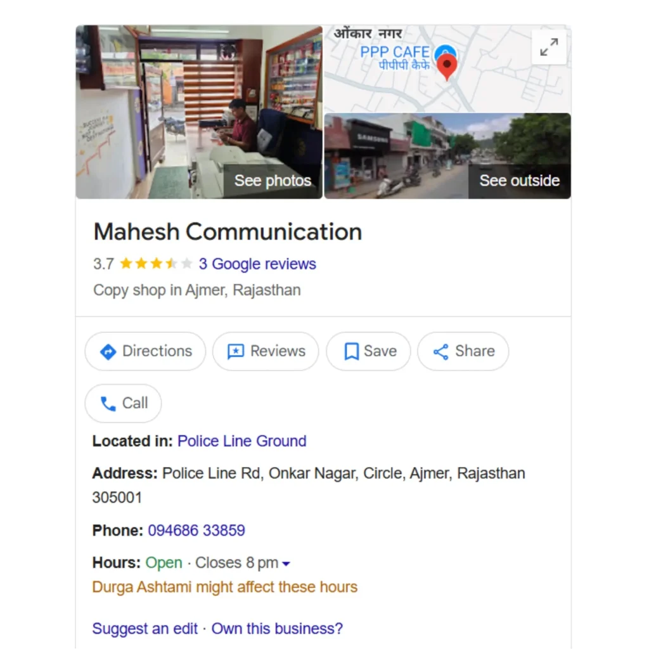Image resolution: width=649 pixels, height=649 pixels.
Task: Click the Share network icon
Action: coord(441,351)
